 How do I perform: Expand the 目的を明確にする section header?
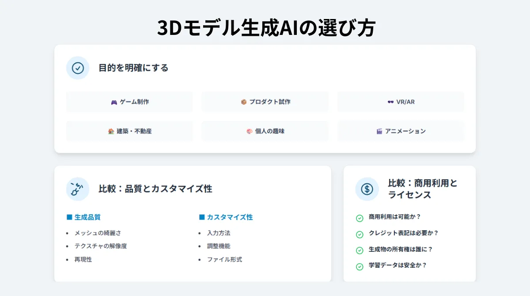134,68
